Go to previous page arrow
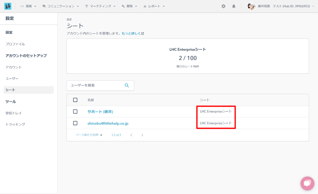 point(131,135)
